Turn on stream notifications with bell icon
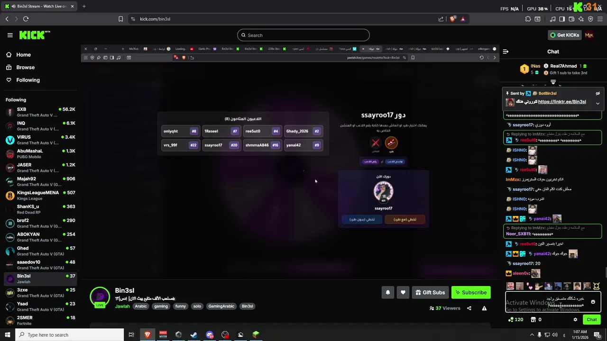607x341 pixels. click(x=387, y=293)
